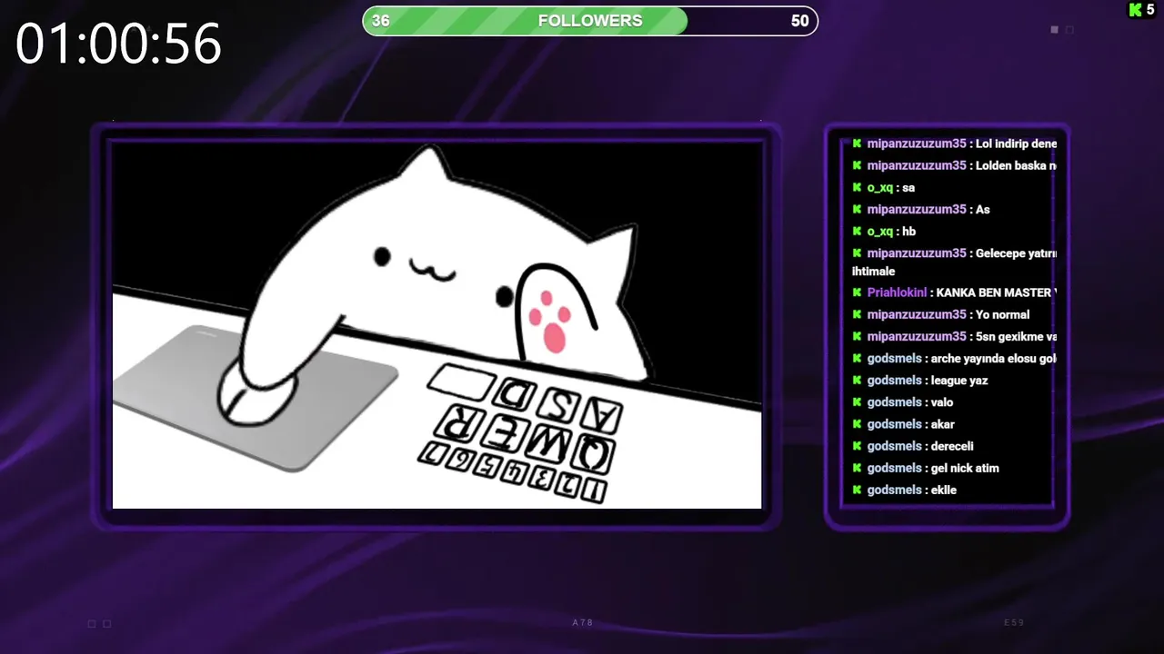
Task: Click the Kick badge before 'Yo normal' message
Action: click(857, 314)
